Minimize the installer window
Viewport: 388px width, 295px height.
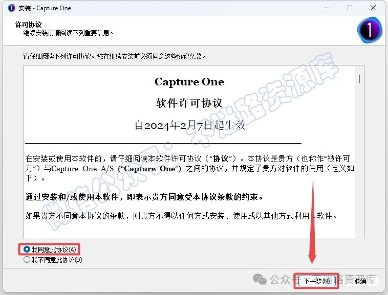point(327,8)
